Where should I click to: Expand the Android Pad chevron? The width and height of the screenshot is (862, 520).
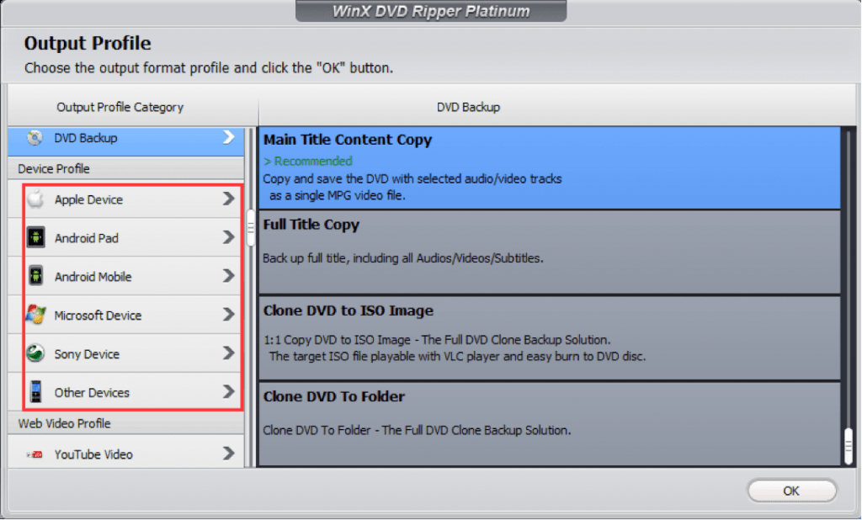(x=229, y=237)
